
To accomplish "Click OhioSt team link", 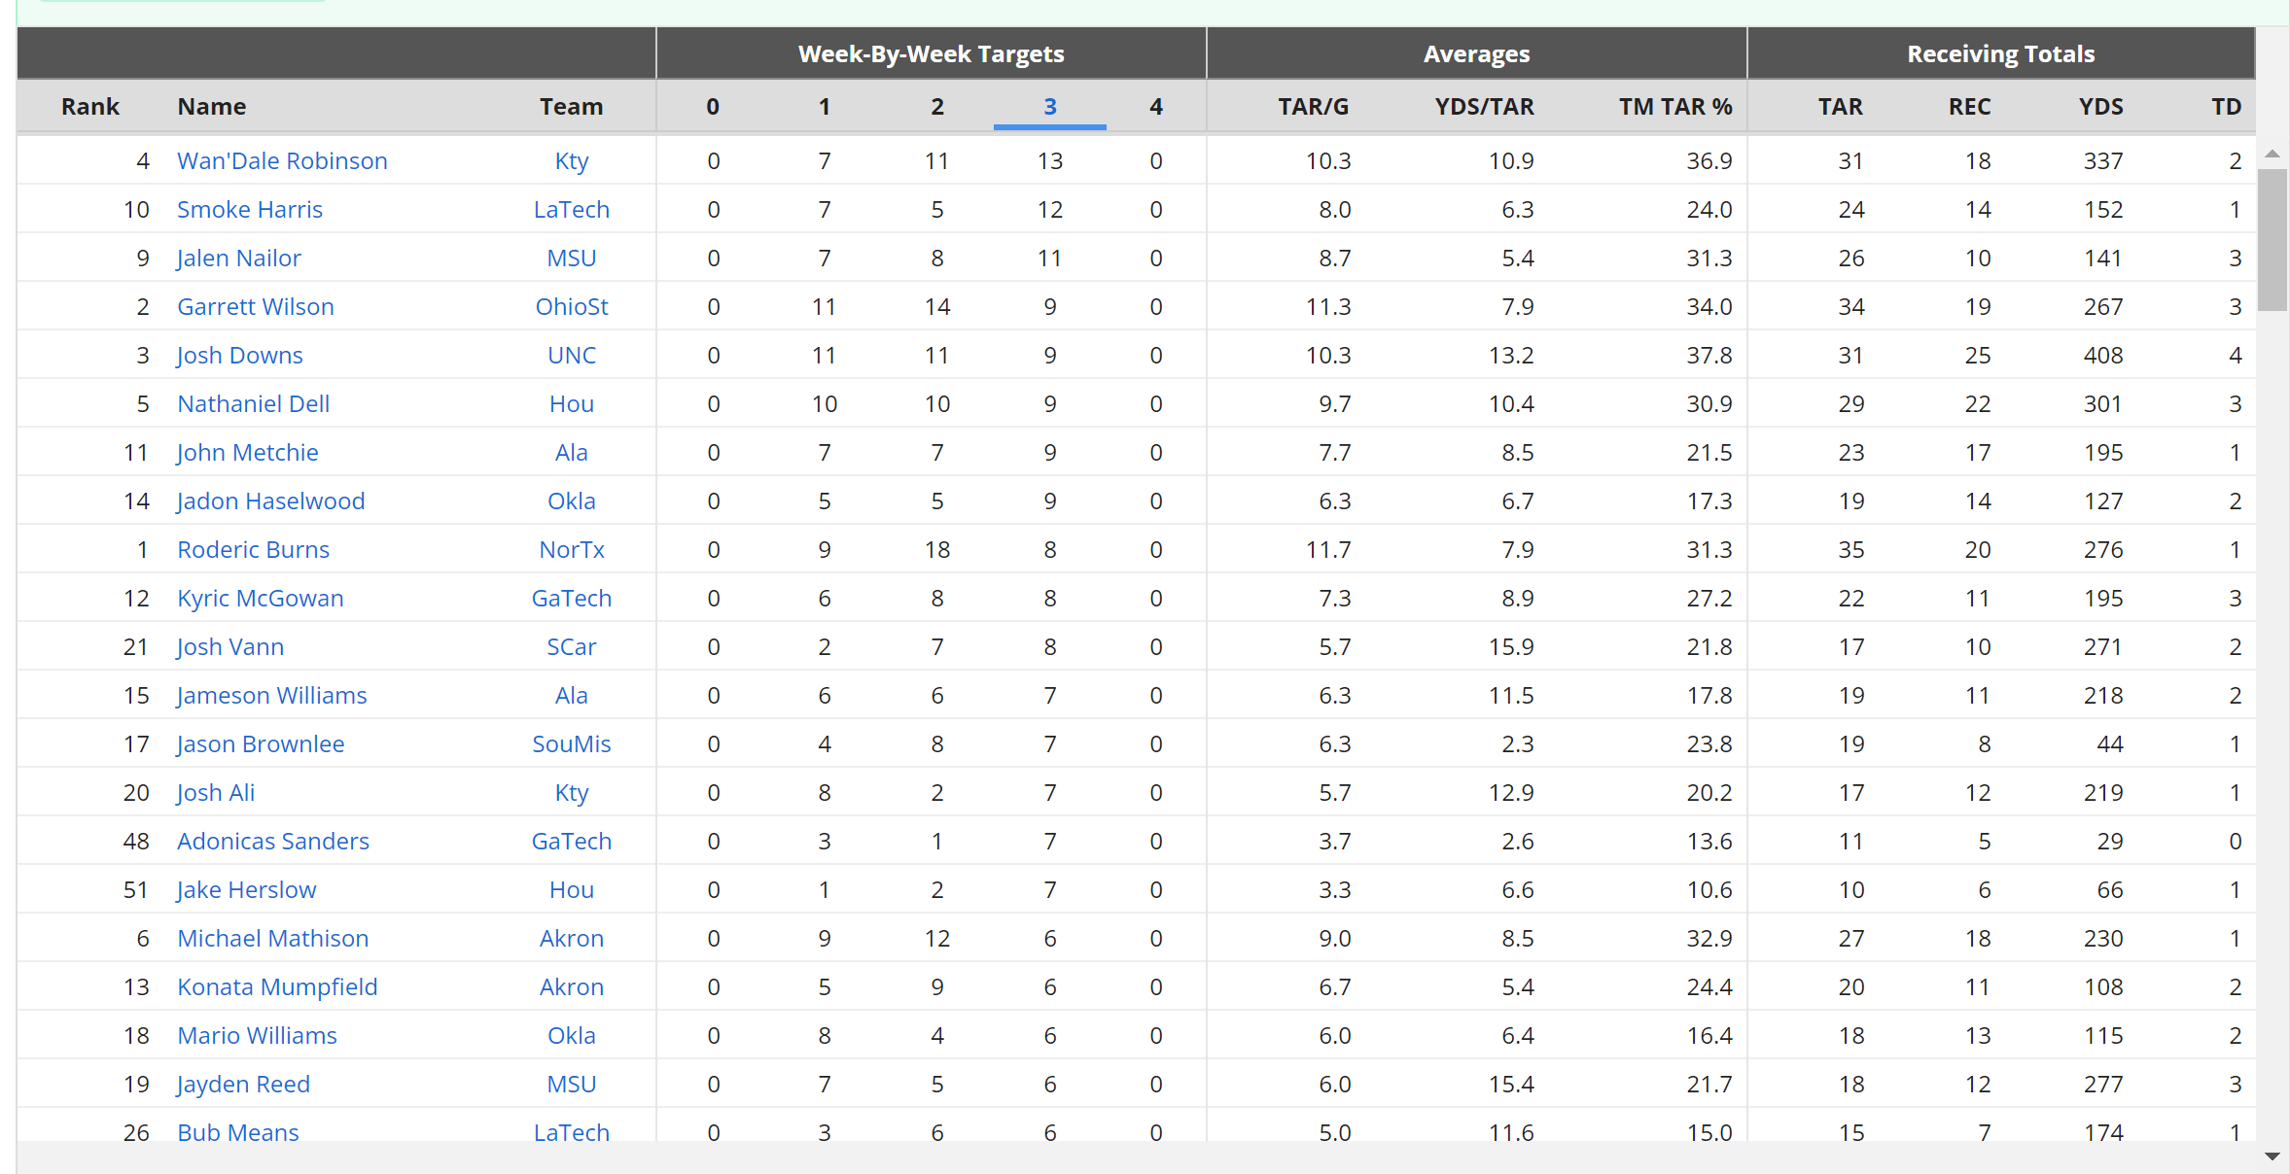I will (572, 306).
